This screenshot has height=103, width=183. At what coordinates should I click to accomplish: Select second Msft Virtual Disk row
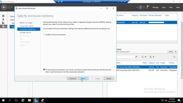coord(147,70)
